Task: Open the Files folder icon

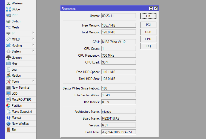Action: pos(8,63)
